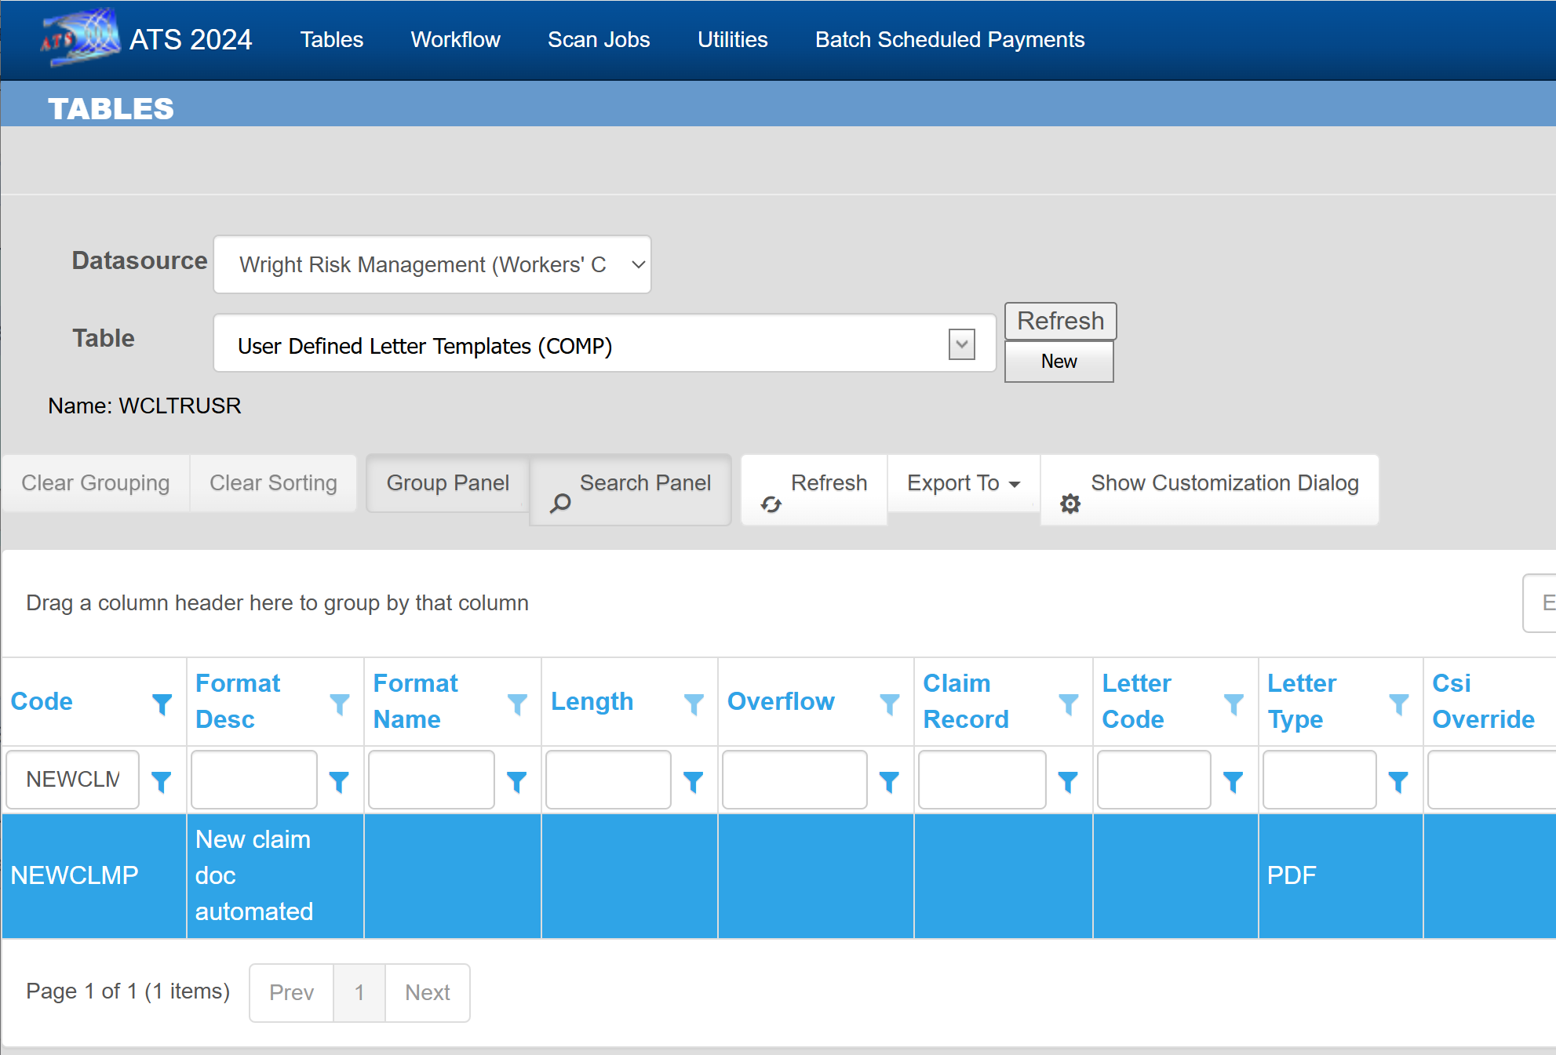Open the Batch Scheduled Payments menu
1556x1055 pixels.
(x=949, y=39)
